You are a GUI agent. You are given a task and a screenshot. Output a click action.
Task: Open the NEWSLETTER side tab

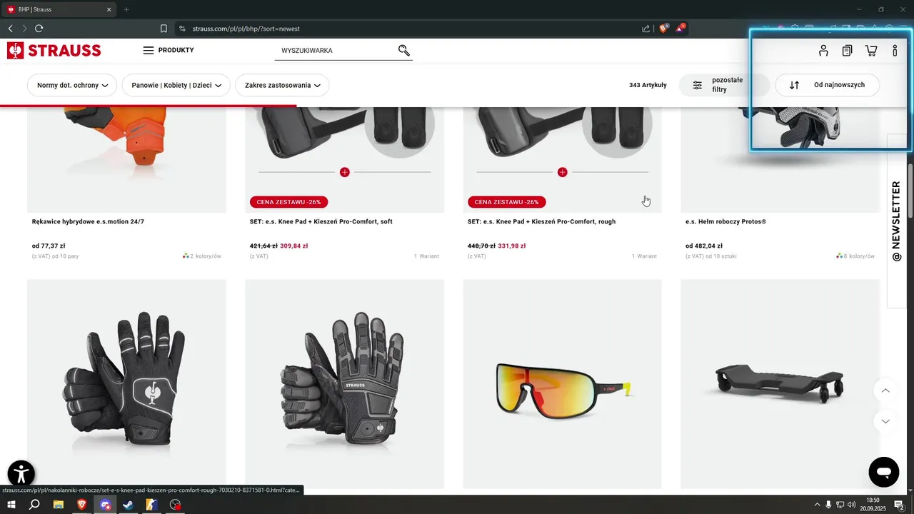(x=896, y=221)
